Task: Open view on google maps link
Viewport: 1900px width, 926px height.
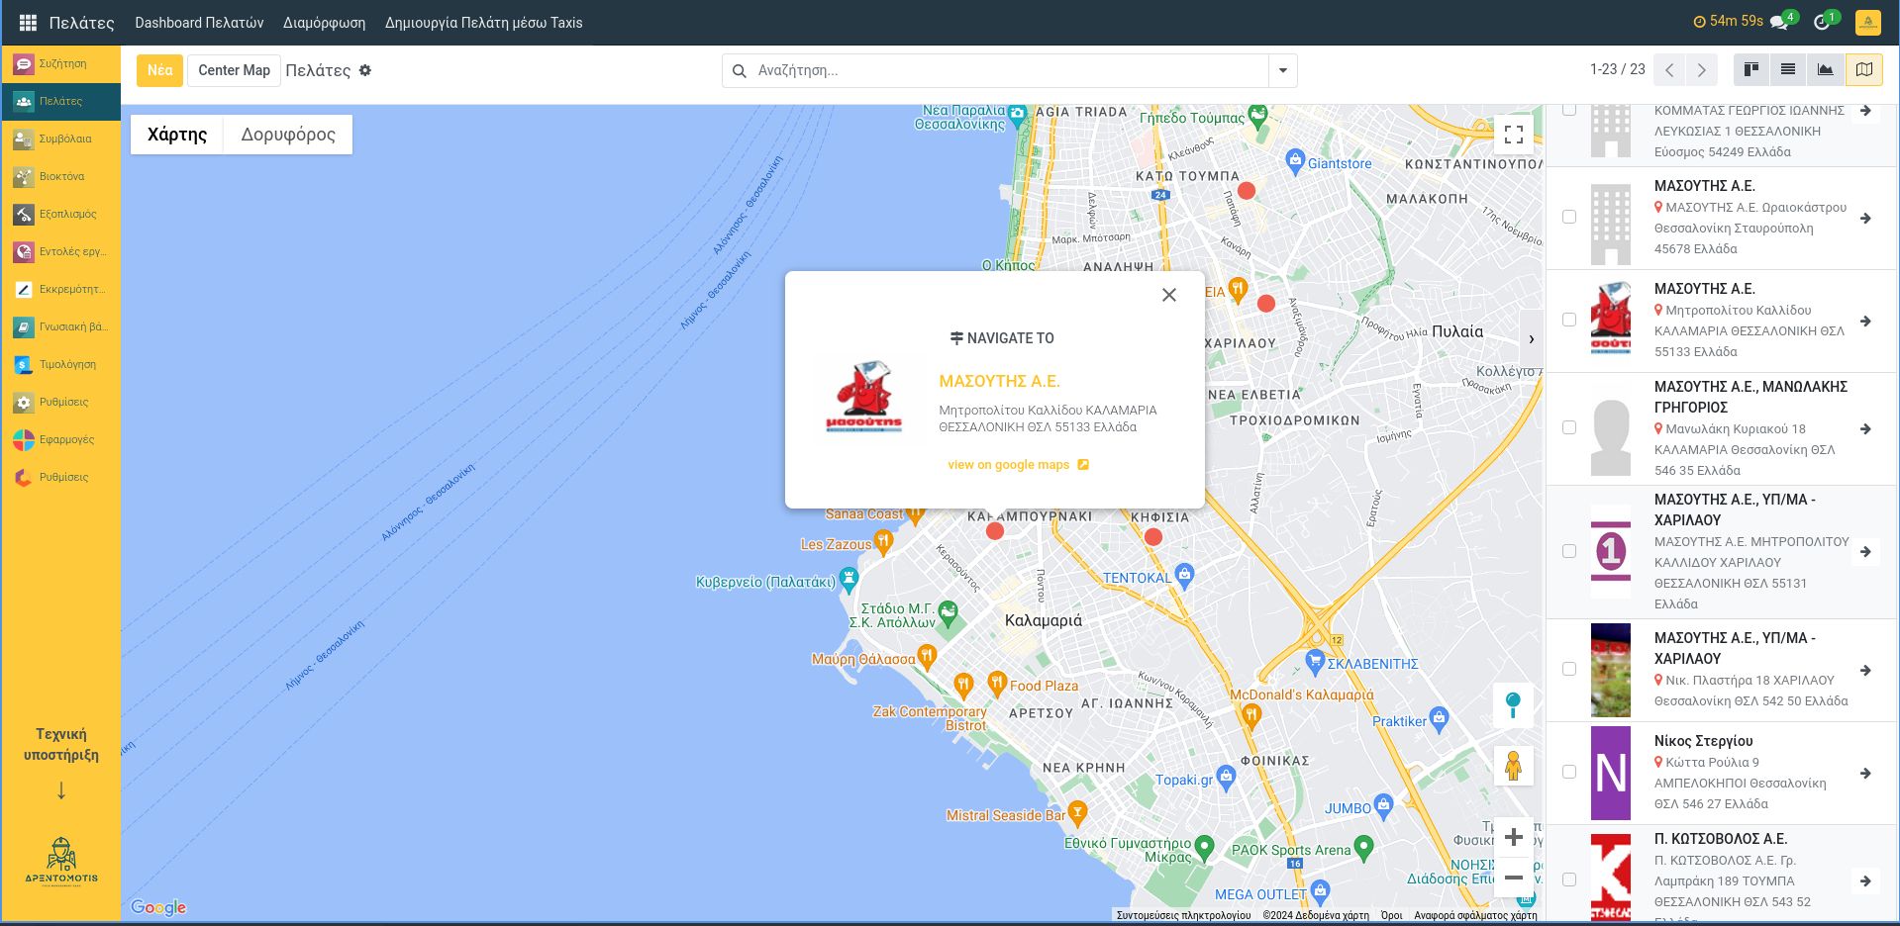Action: pos(1018,465)
